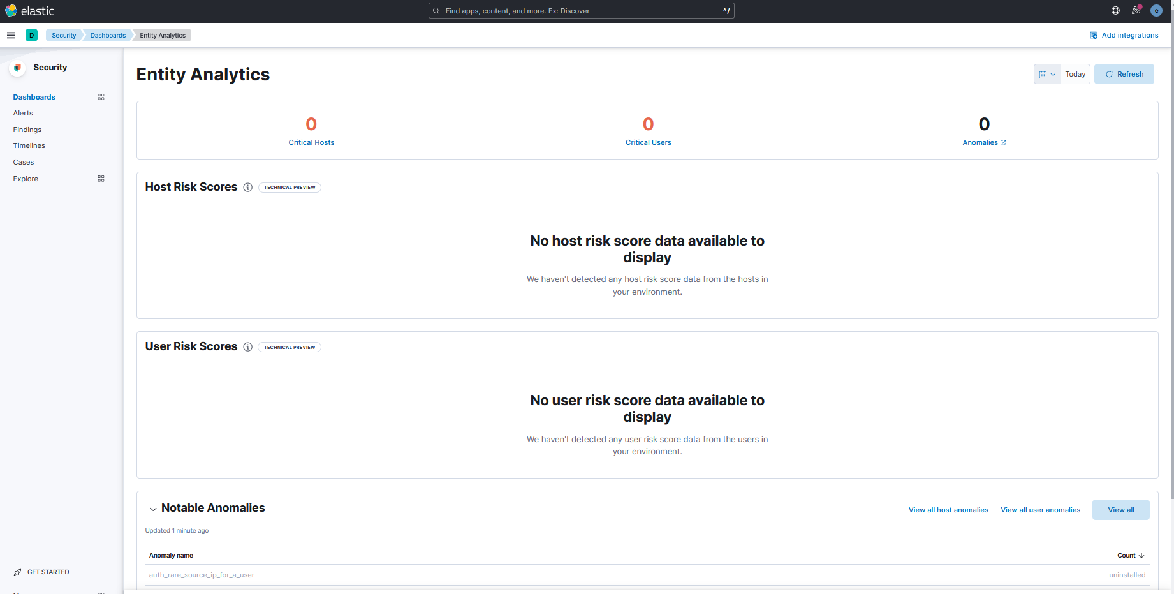This screenshot has width=1174, height=594.
Task: Show Host Risk Scores info tooltip
Action: (x=248, y=188)
